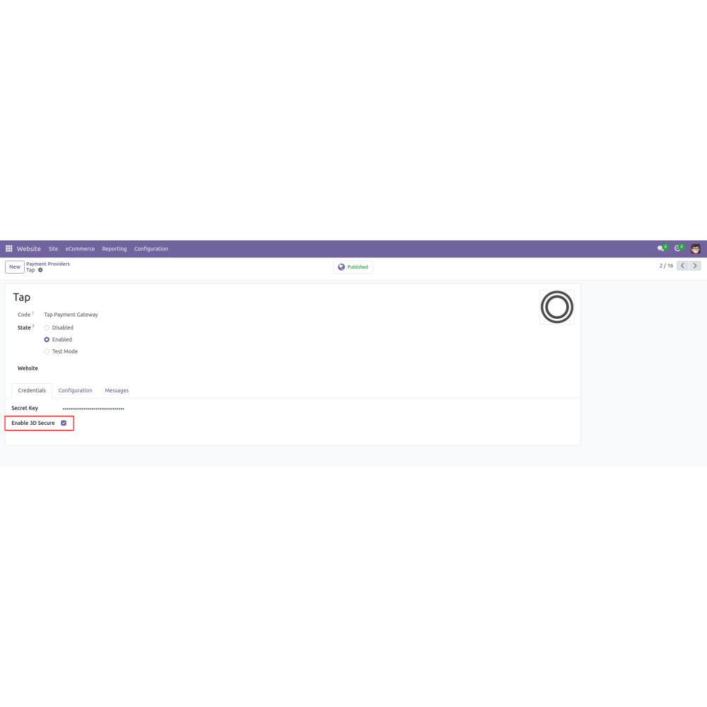Expand the Configuration menu in top bar
This screenshot has width=707, height=707.
[x=151, y=249]
